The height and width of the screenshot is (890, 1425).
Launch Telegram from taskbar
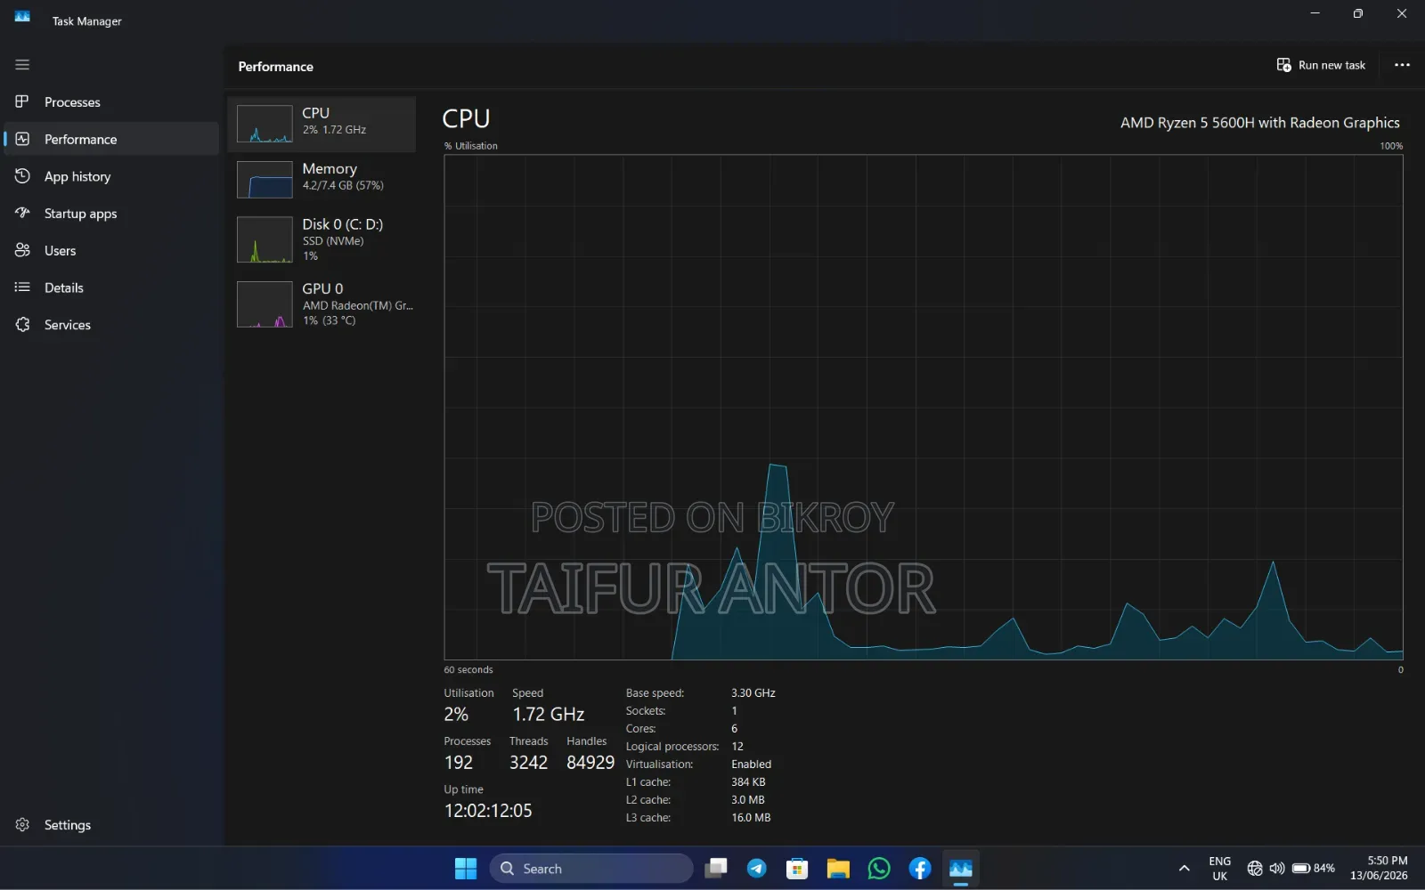pyautogui.click(x=757, y=869)
